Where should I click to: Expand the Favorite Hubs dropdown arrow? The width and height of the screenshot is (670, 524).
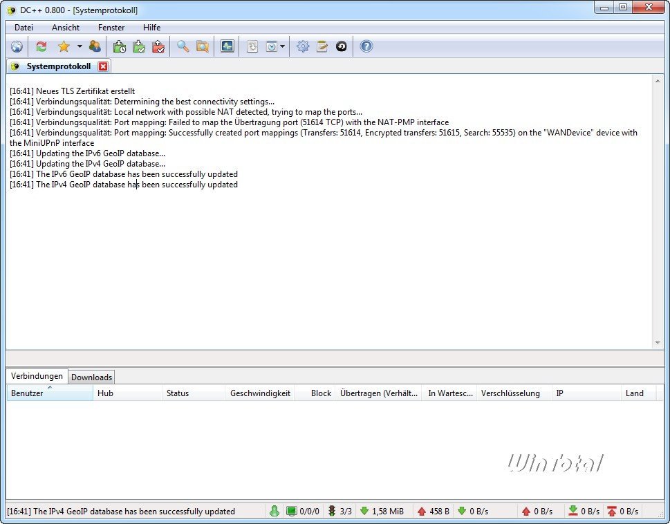click(80, 46)
